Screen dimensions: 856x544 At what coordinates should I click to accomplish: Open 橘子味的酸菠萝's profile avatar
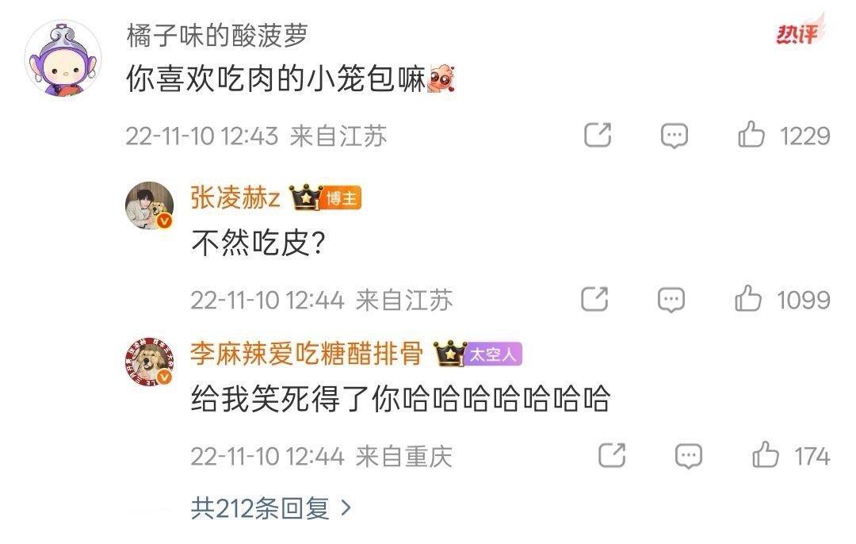[x=63, y=59]
